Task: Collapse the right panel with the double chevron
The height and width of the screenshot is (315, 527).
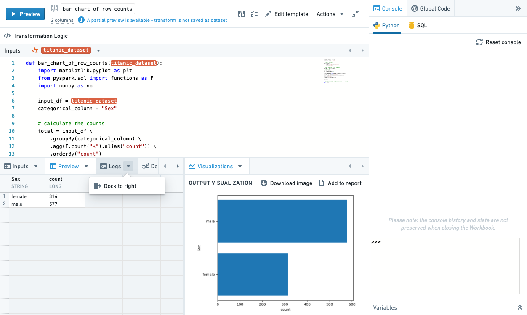Action: pos(518,8)
